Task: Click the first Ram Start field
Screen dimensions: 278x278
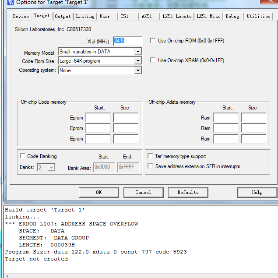Action: (226, 117)
